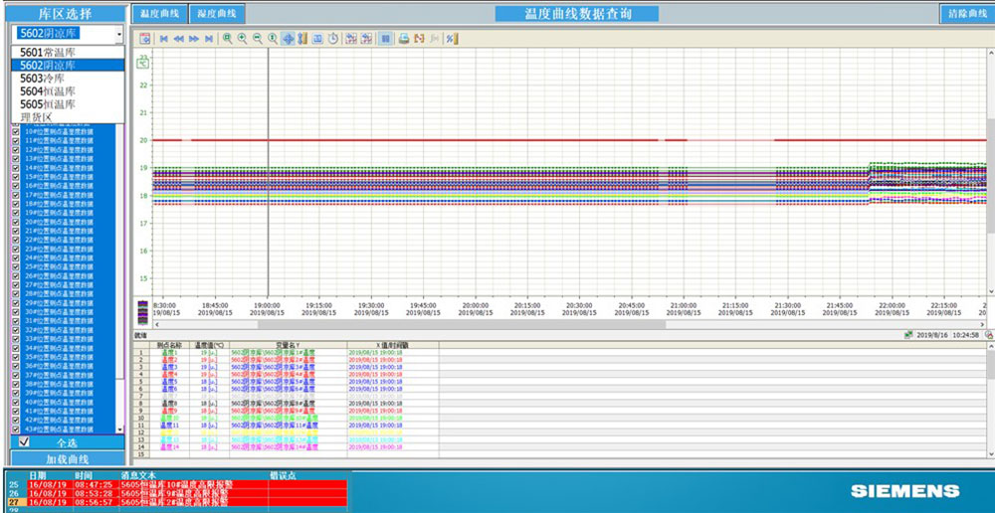Uncheck the 10# measuring point checkbox
The height and width of the screenshot is (513, 995).
[16, 131]
